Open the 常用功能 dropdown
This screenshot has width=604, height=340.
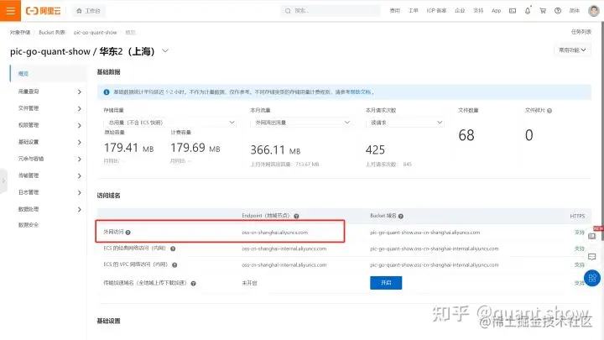pyautogui.click(x=572, y=50)
